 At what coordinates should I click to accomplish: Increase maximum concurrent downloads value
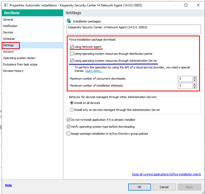tap(195, 77)
